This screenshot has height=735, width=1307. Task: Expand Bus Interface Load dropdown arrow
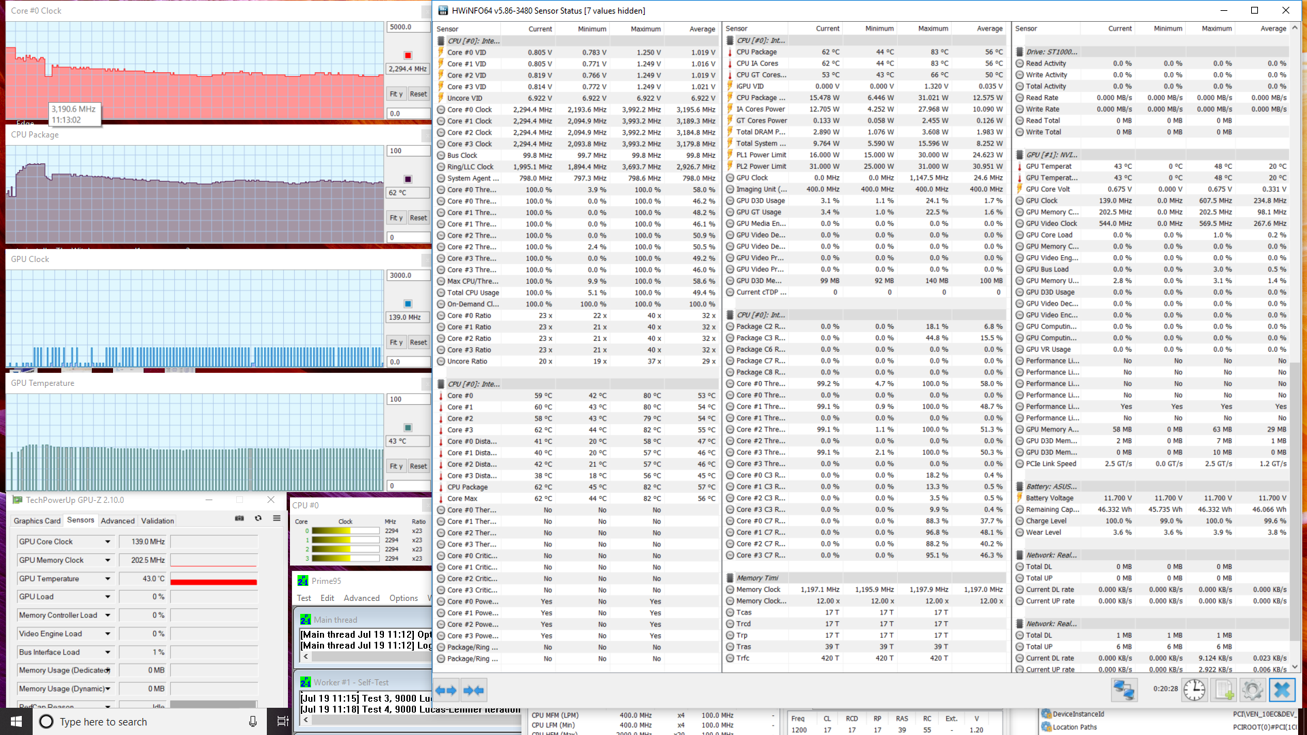point(108,652)
